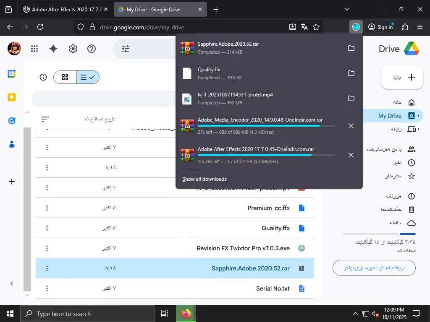This screenshot has height=322, width=430.
Task: Open Firefox application menu
Action: [x=420, y=27]
